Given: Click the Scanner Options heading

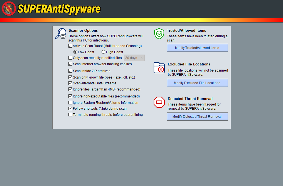Looking at the screenshot, I should tap(83, 31).
